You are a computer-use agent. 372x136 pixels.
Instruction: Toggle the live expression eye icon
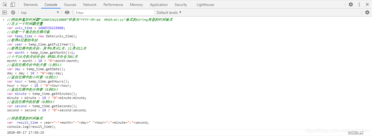[x=67, y=12]
